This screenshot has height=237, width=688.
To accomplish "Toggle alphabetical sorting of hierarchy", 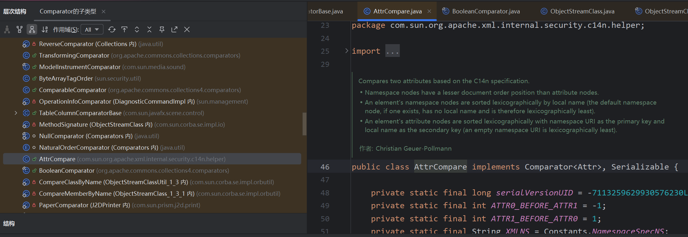I will (45, 30).
